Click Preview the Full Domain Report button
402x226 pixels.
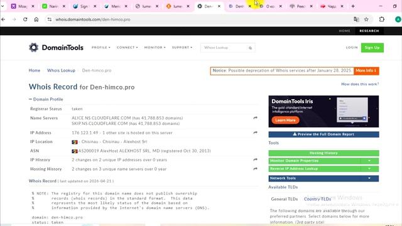[x=323, y=134]
